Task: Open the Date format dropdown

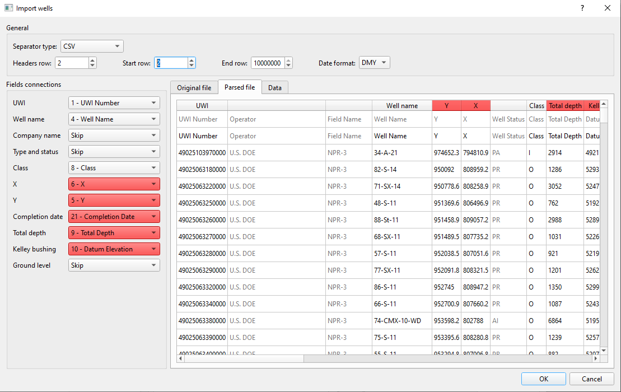Action: pos(373,62)
